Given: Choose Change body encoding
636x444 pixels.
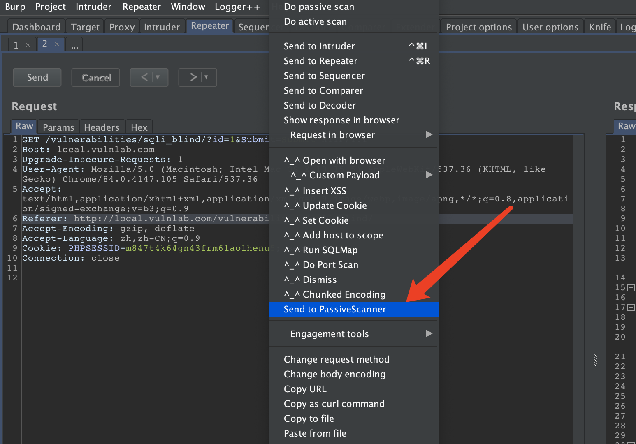Looking at the screenshot, I should (354, 374).
